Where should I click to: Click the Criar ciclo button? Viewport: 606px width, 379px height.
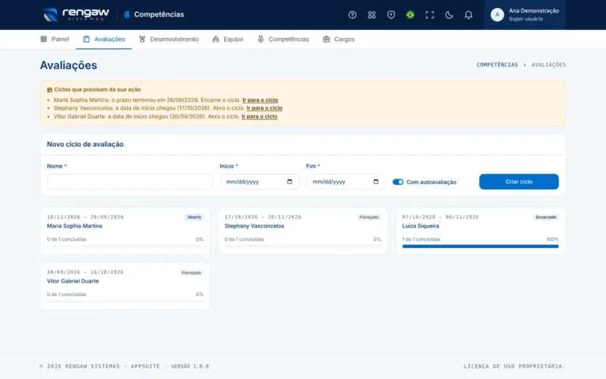point(518,182)
